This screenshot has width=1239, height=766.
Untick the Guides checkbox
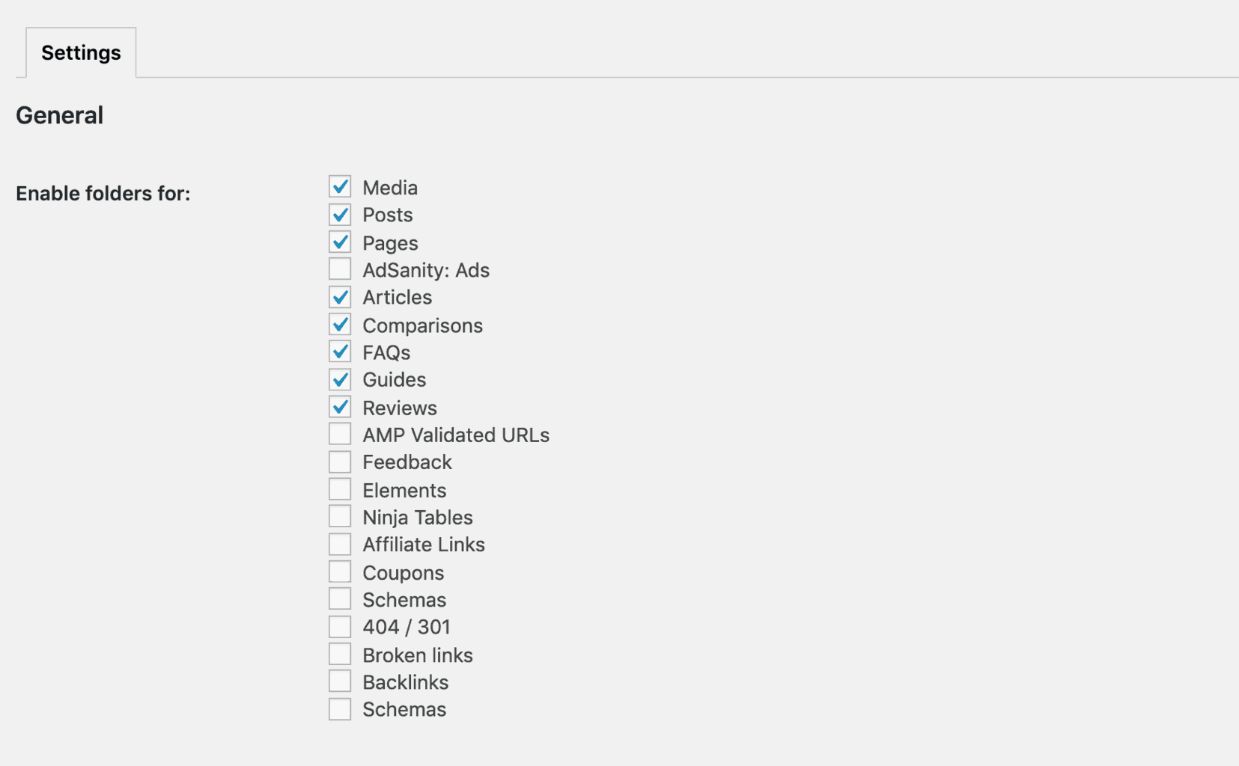pyautogui.click(x=340, y=379)
